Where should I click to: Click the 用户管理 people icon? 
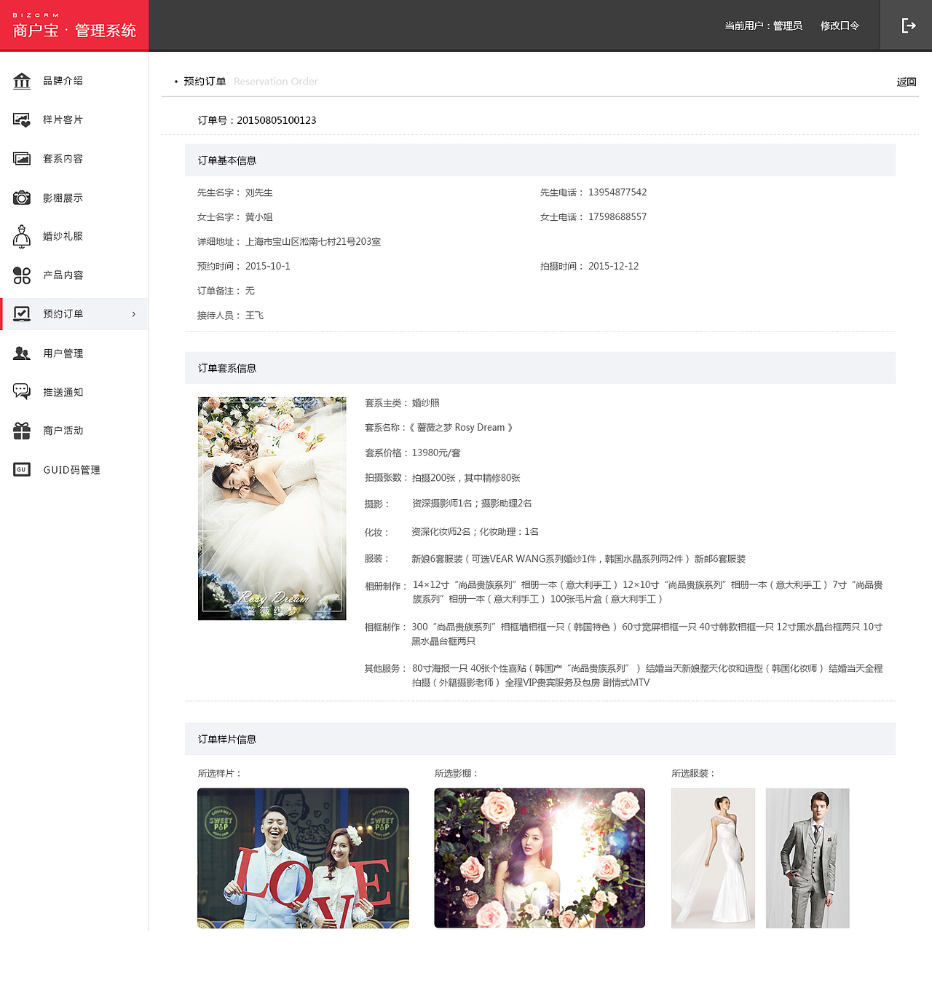tap(22, 353)
